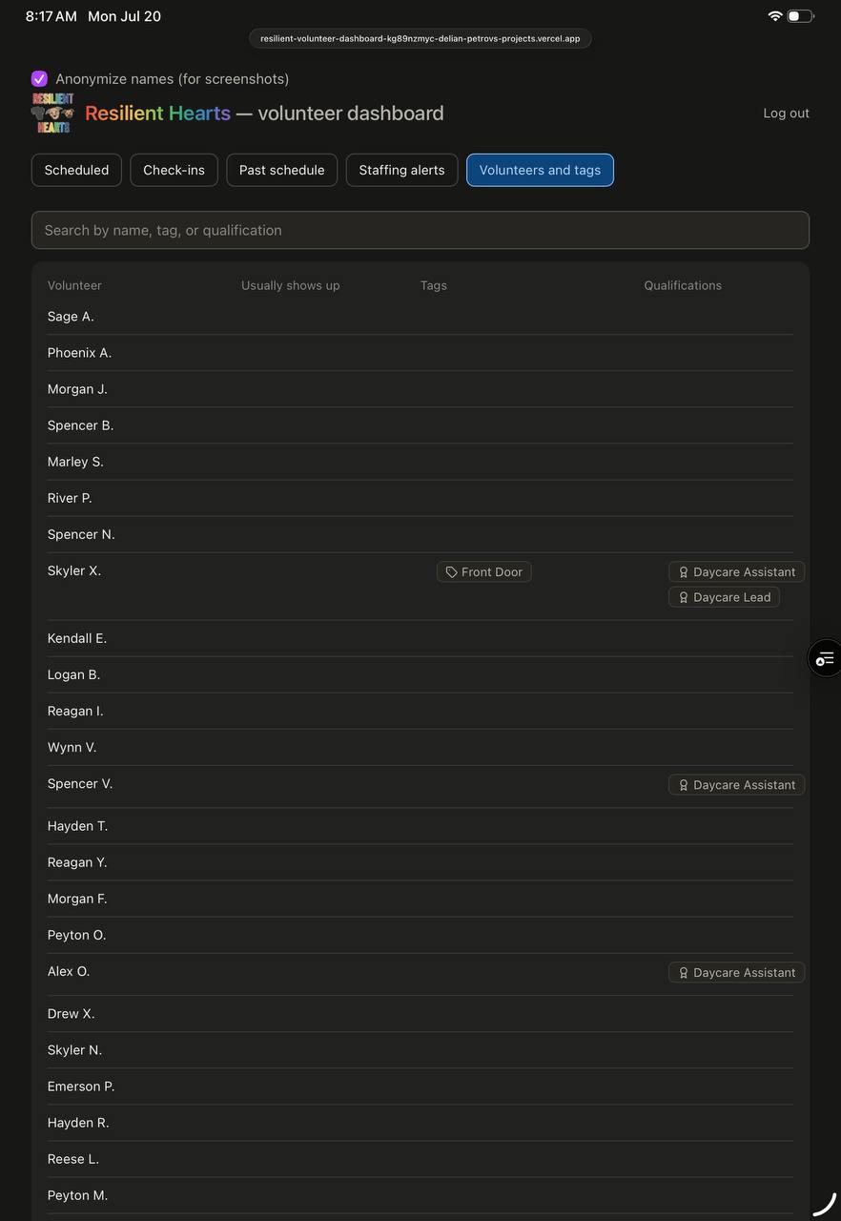Click the Front Door tag chip
Viewport: 841px width, 1221px height.
484,572
